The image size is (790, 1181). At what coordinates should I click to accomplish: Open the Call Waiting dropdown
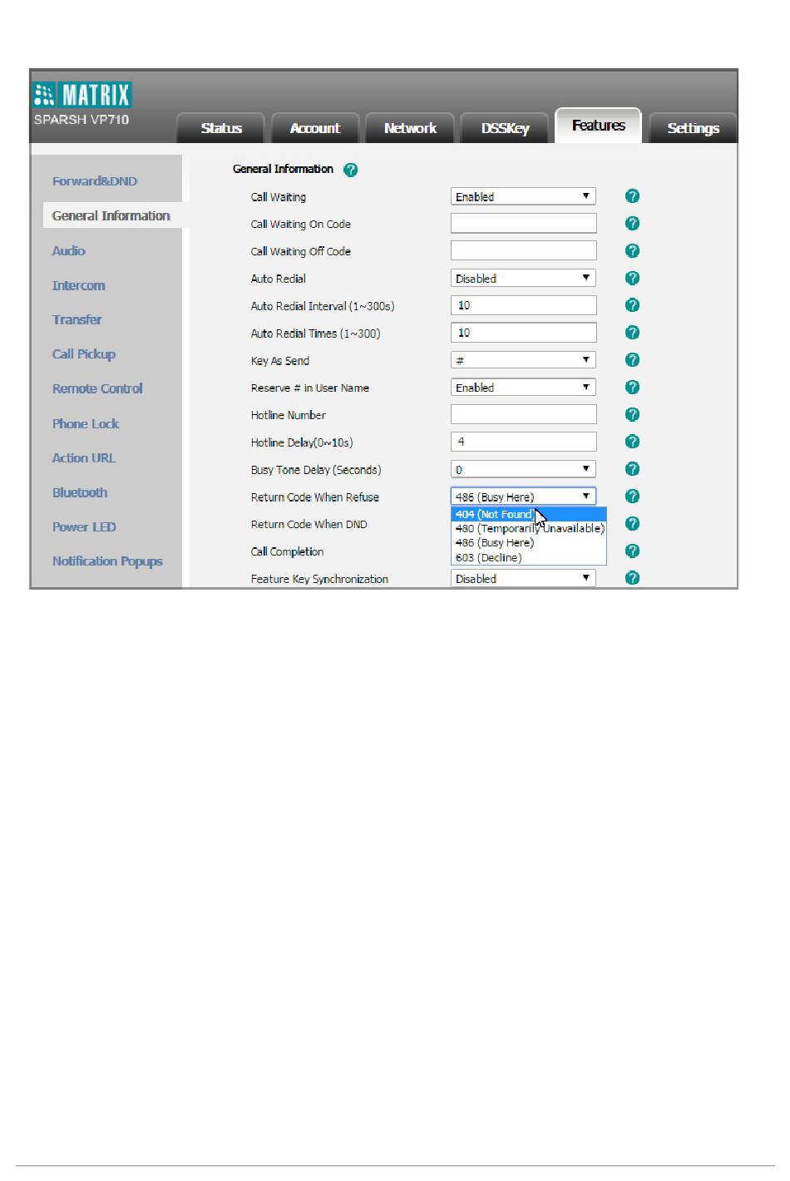523,196
